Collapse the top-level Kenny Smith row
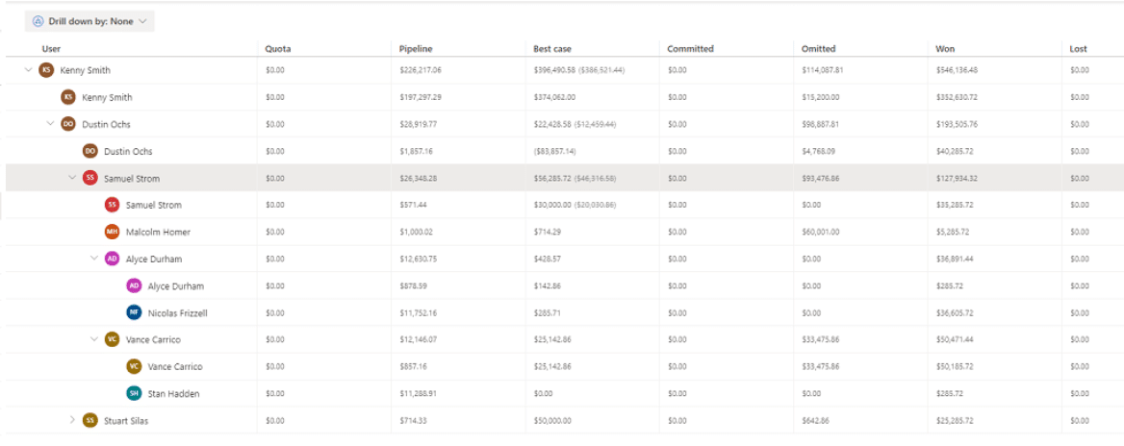This screenshot has height=446, width=1124. [x=28, y=70]
